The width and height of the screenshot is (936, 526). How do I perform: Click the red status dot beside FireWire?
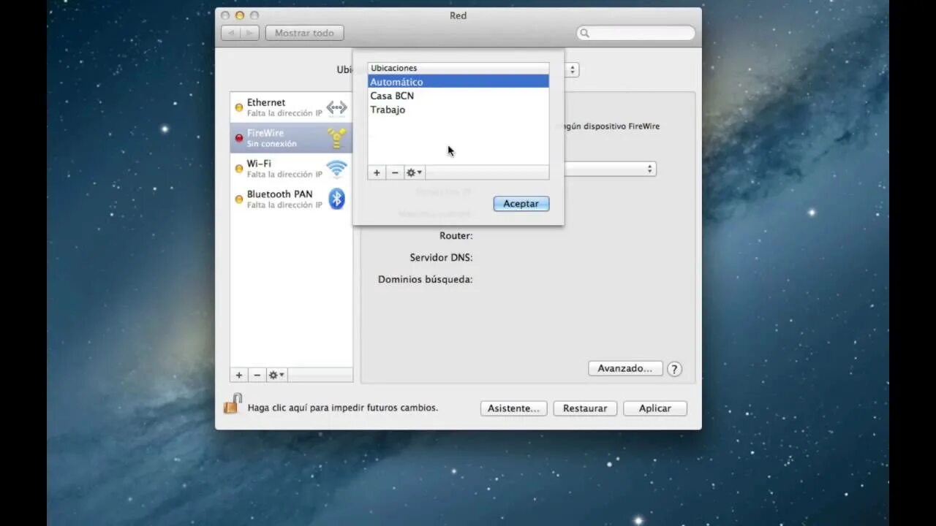tap(238, 138)
